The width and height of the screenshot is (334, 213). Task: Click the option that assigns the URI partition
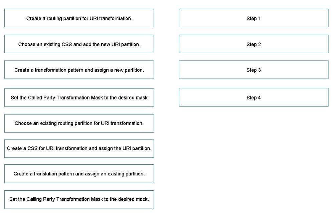tap(79, 148)
